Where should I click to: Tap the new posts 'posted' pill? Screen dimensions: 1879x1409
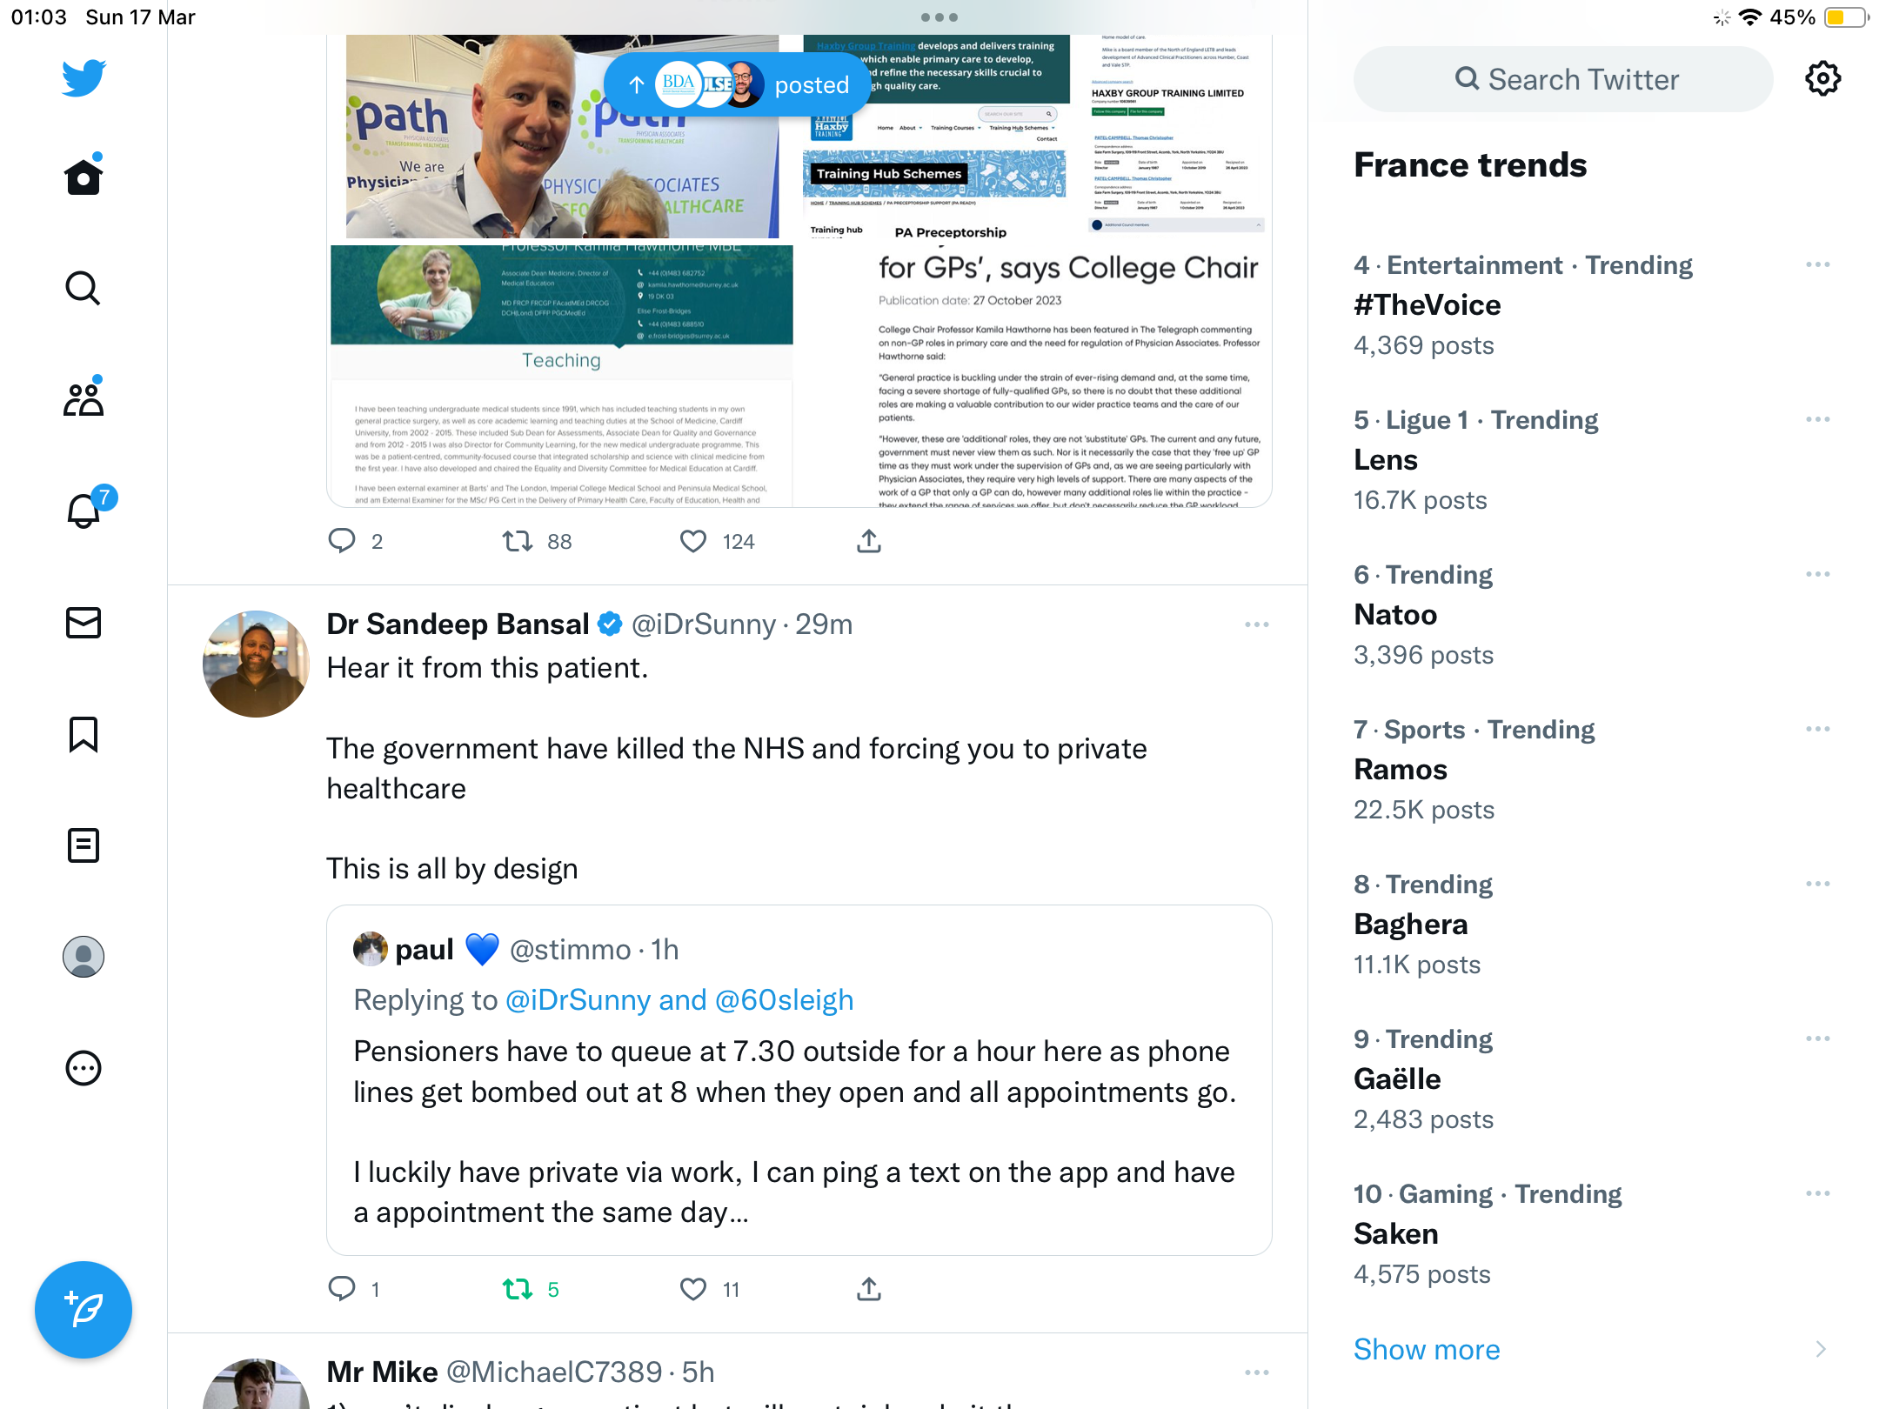coord(738,84)
